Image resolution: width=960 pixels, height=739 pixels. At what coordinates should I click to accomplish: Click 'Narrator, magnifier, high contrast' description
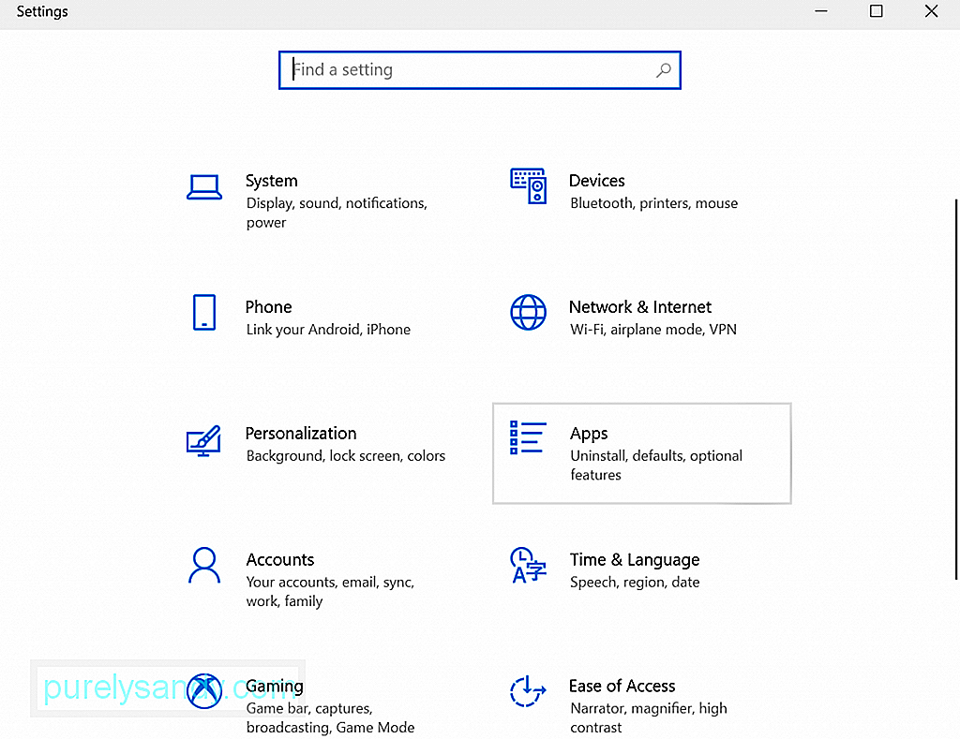coord(649,718)
